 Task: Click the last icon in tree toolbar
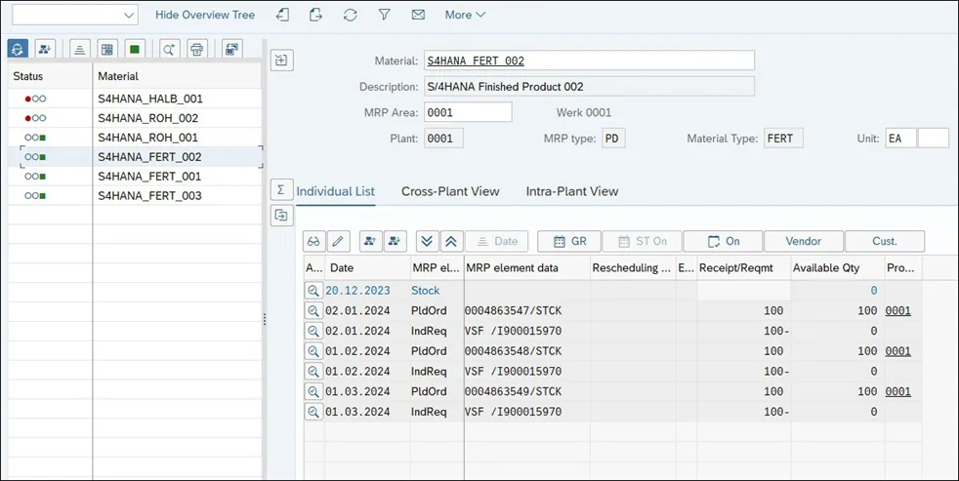[x=231, y=49]
